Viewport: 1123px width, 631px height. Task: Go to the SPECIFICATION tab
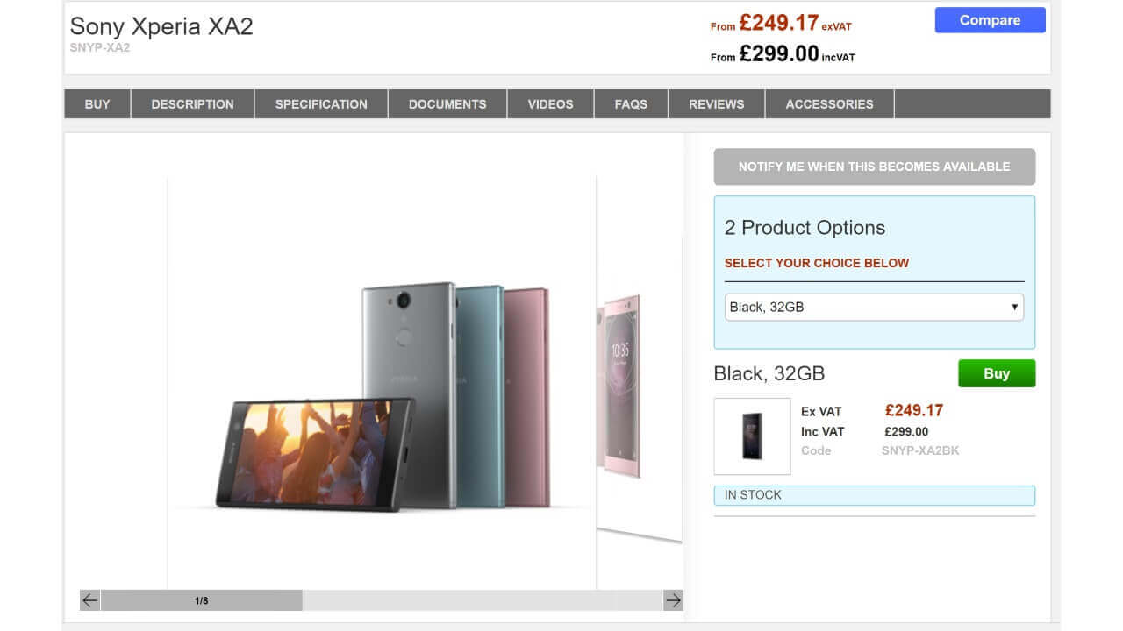pyautogui.click(x=321, y=103)
